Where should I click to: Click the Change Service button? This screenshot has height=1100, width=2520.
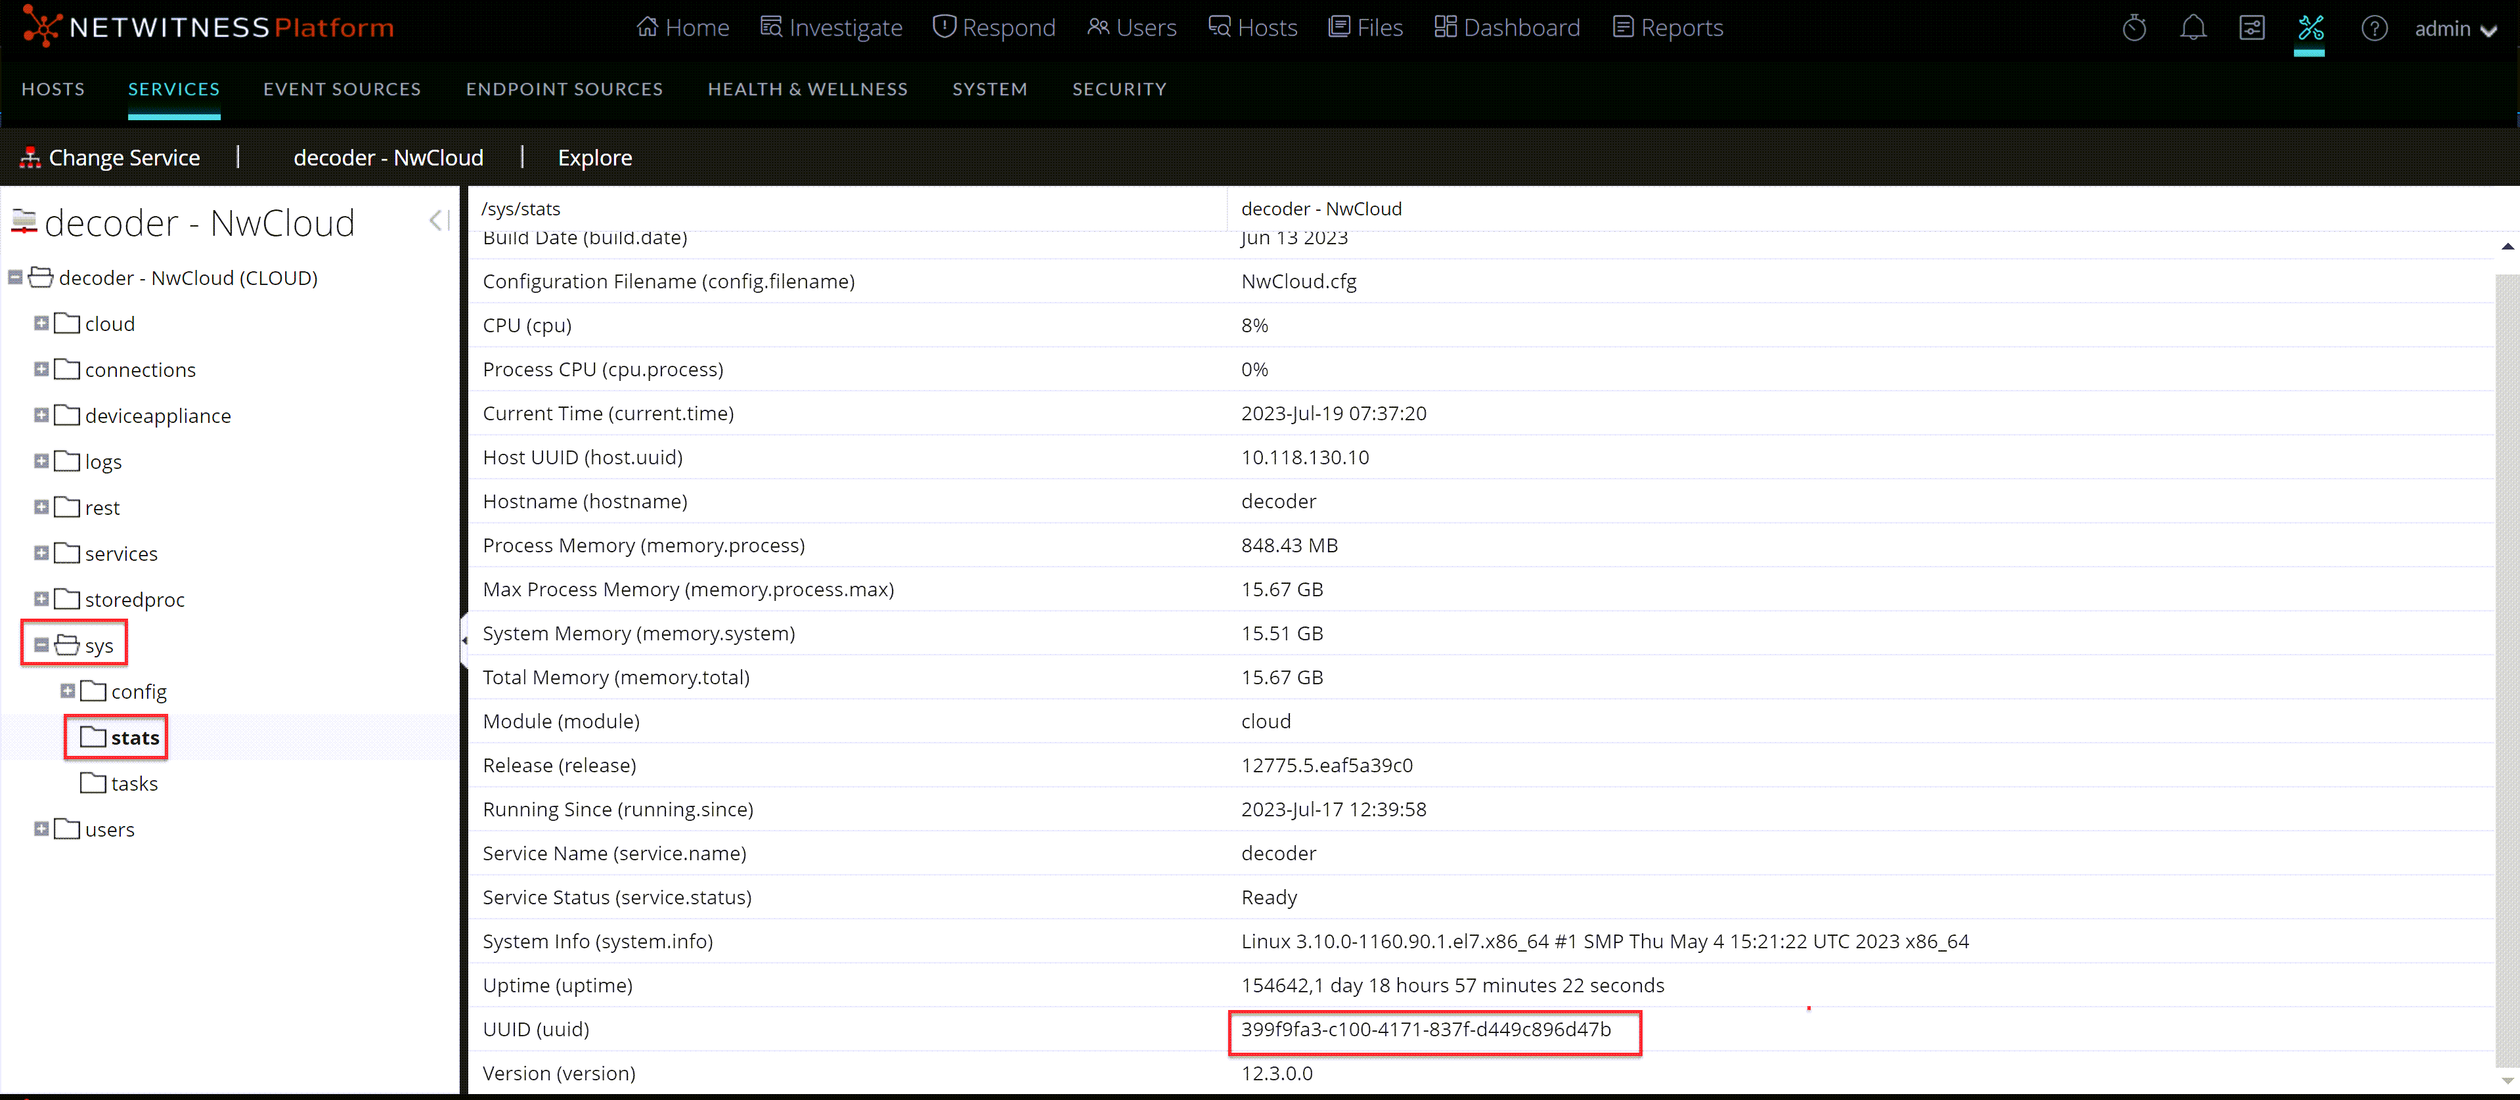pyautogui.click(x=110, y=158)
